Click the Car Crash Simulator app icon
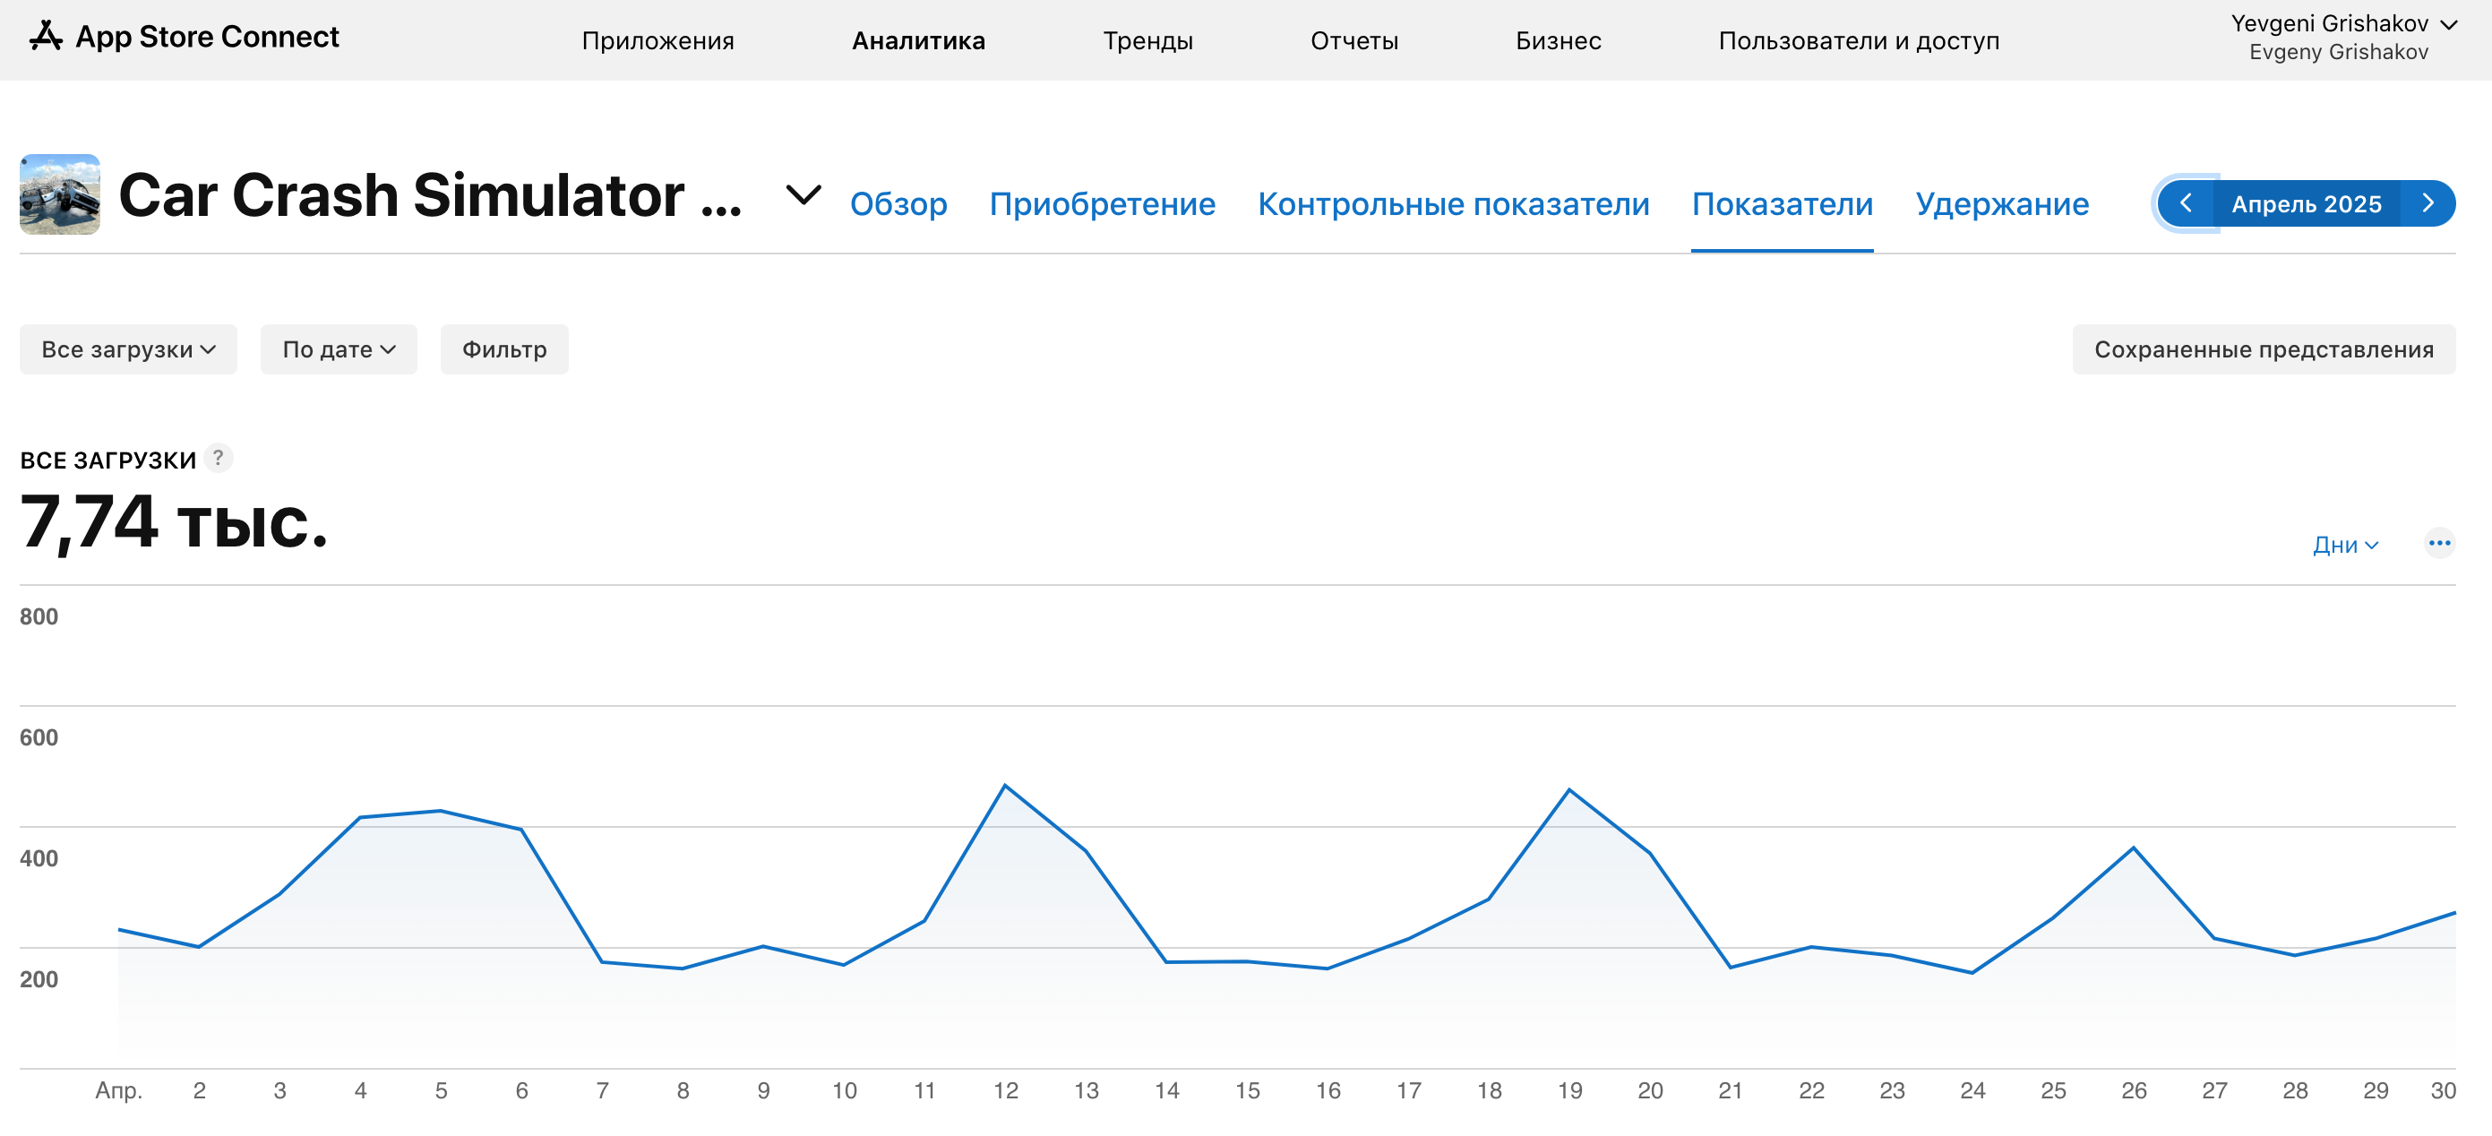 point(59,195)
